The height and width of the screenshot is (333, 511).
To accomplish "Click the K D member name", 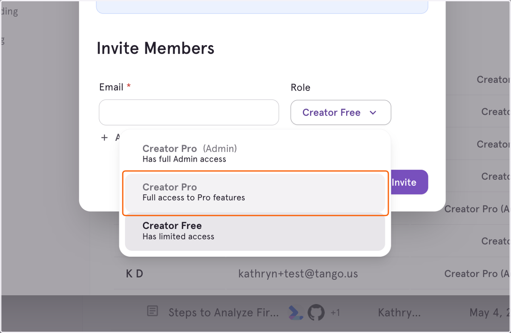I will pos(135,273).
